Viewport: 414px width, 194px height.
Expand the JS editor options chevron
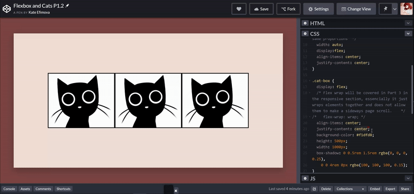pyautogui.click(x=408, y=179)
